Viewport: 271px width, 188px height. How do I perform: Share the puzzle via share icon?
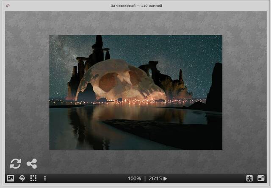tap(32, 163)
